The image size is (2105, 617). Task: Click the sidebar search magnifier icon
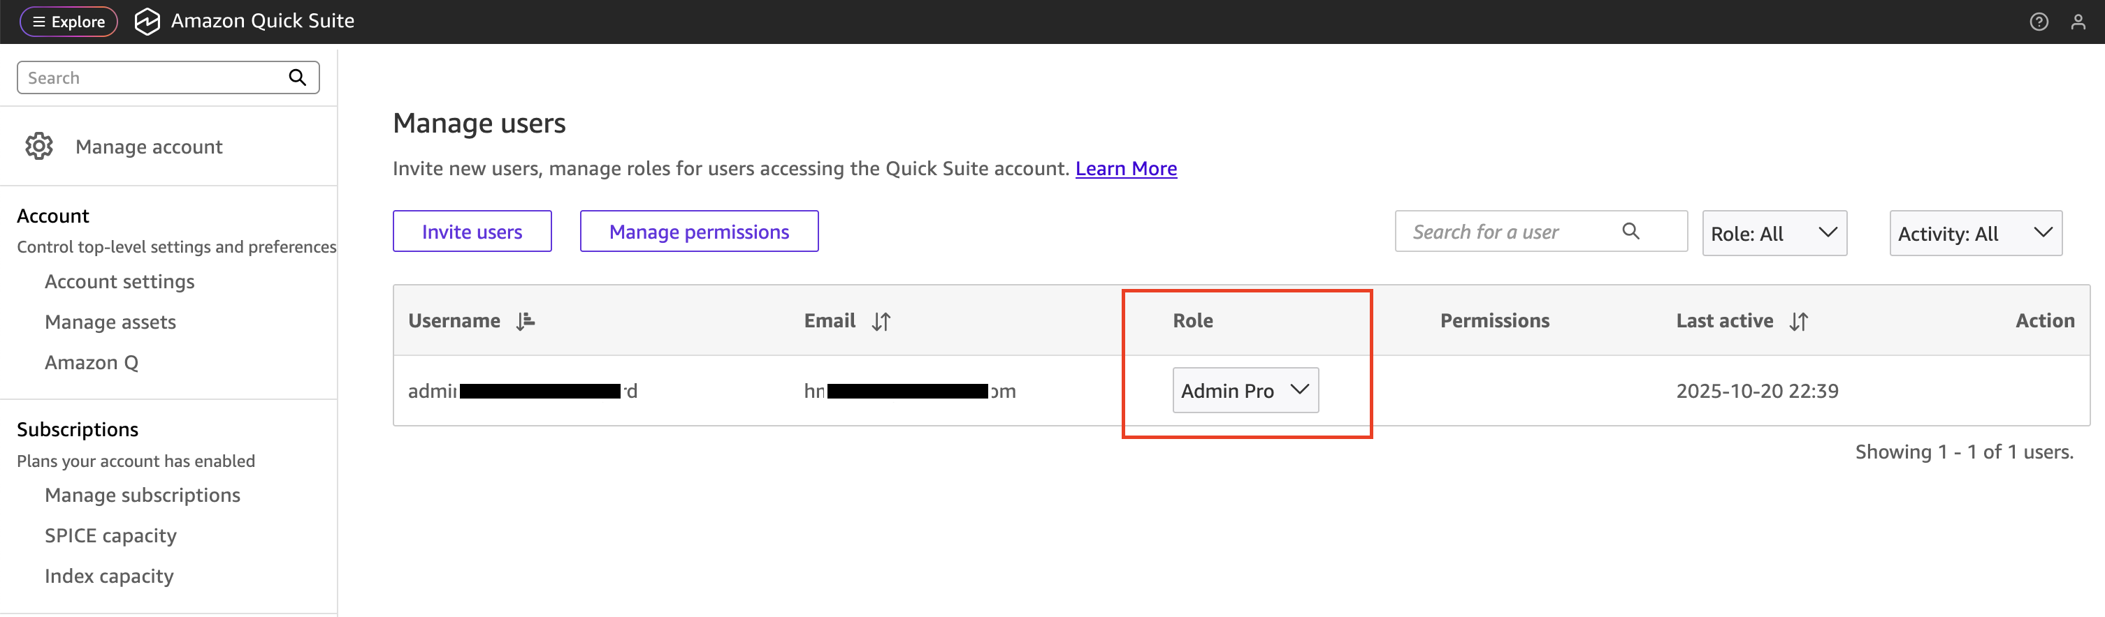298,77
